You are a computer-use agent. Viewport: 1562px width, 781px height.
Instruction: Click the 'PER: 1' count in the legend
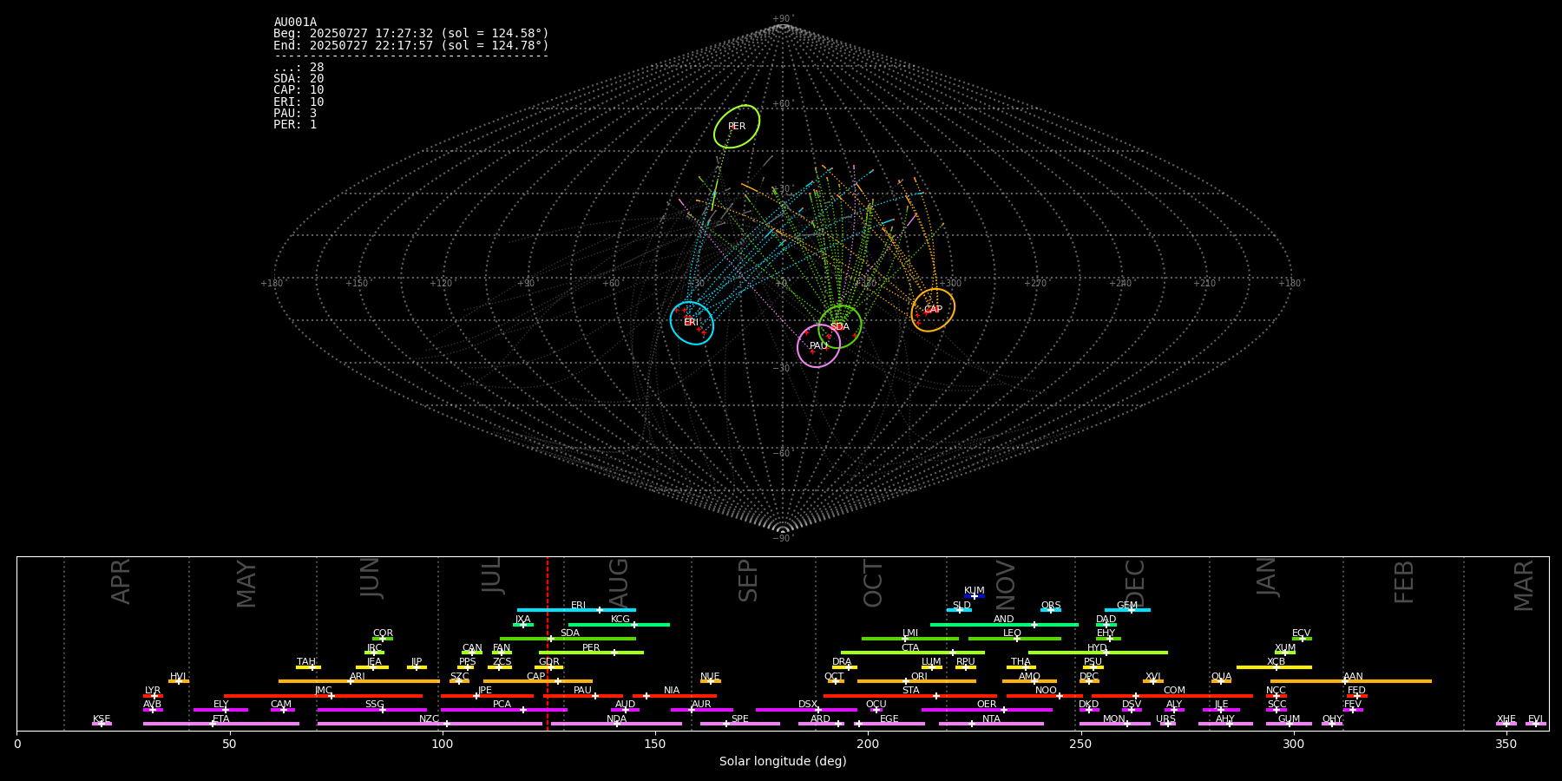(x=295, y=125)
